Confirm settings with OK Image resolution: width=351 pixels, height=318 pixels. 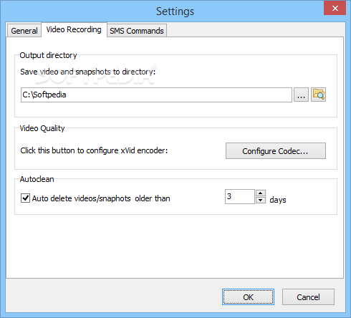248,297
